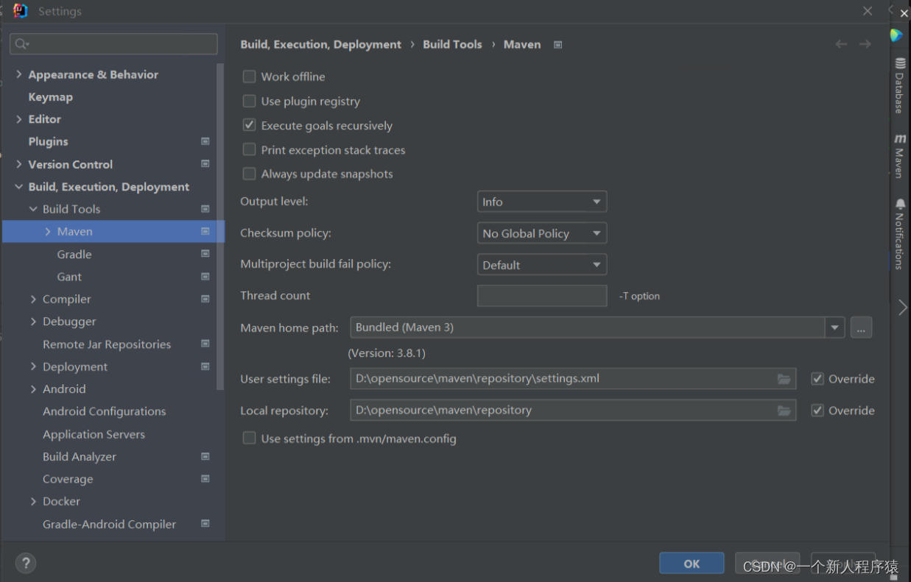
Task: Click the settings search field
Action: (x=113, y=44)
